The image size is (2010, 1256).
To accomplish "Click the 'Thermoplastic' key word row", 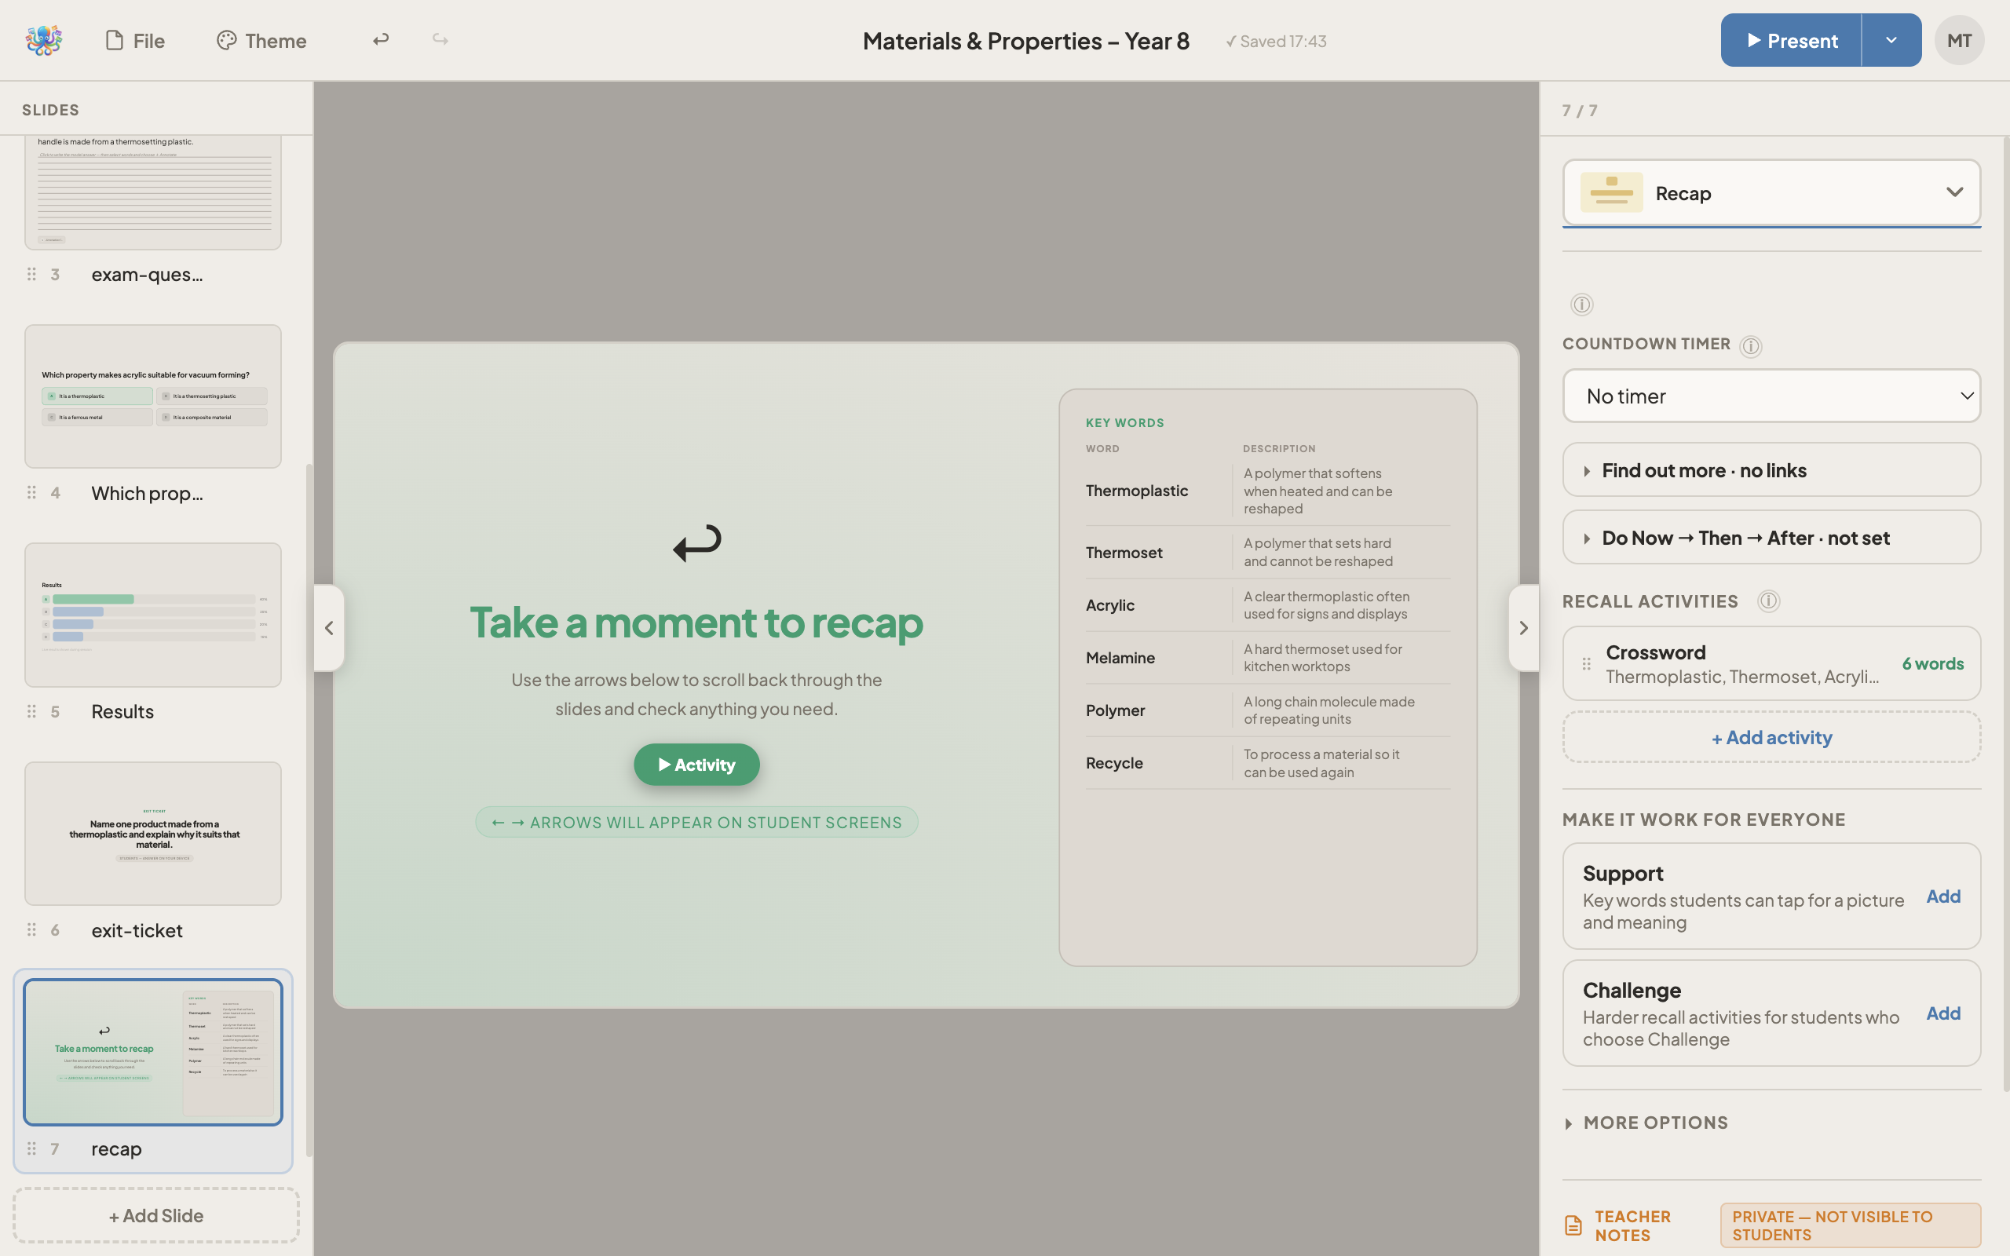I will tap(1267, 491).
